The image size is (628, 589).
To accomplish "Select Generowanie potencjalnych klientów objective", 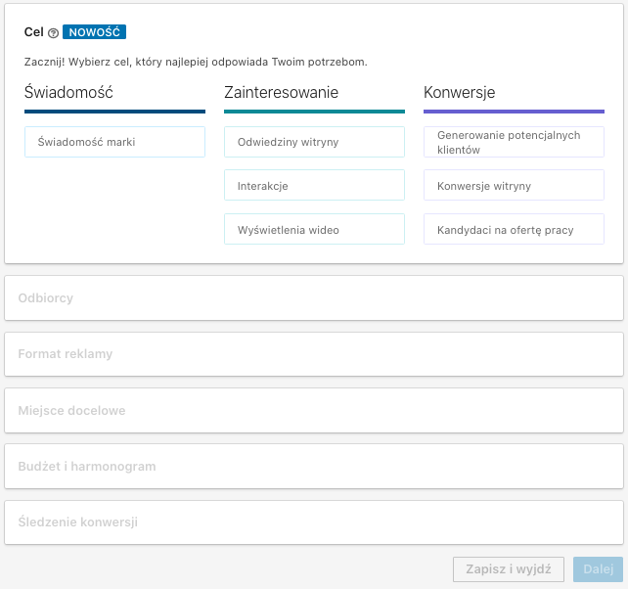I will coord(514,142).
